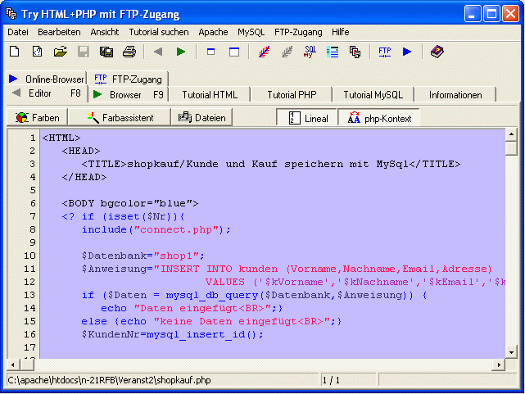Click the vertical scrollbar down arrow

pyautogui.click(x=511, y=351)
